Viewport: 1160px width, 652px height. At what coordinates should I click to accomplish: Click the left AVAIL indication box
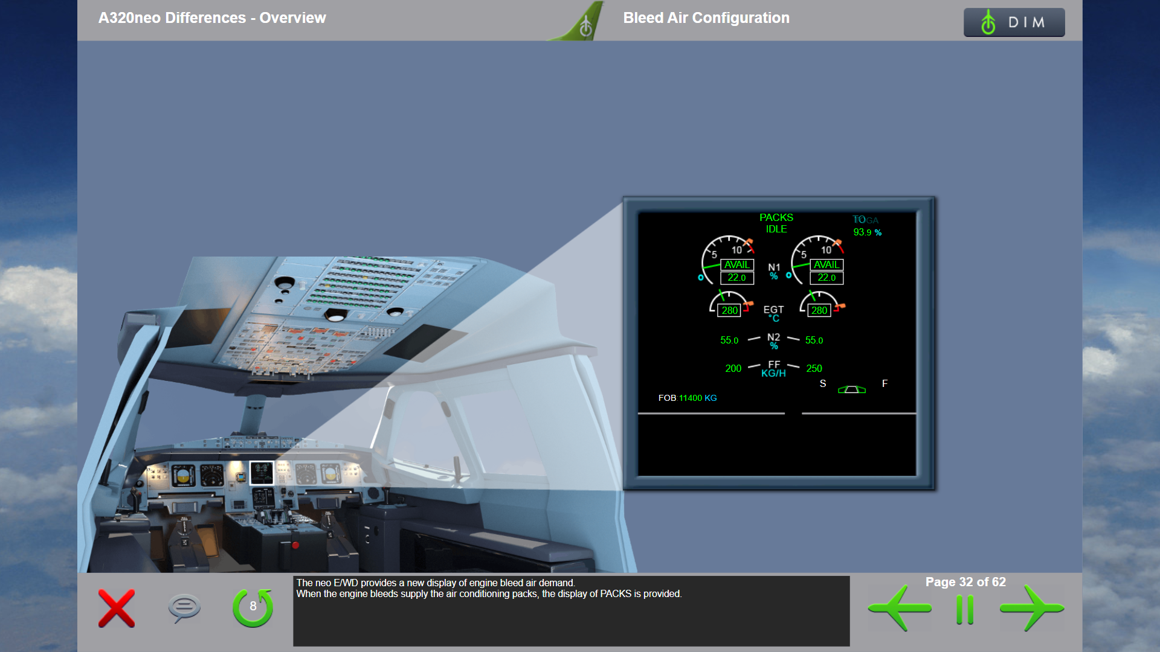pyautogui.click(x=737, y=265)
